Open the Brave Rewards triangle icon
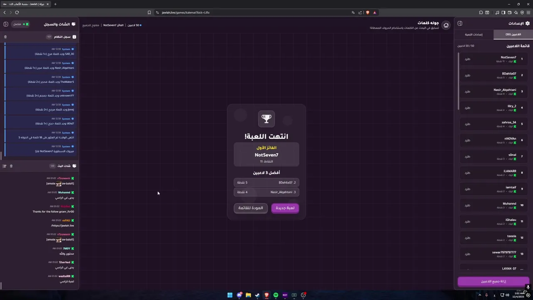The image size is (533, 300). [374, 12]
